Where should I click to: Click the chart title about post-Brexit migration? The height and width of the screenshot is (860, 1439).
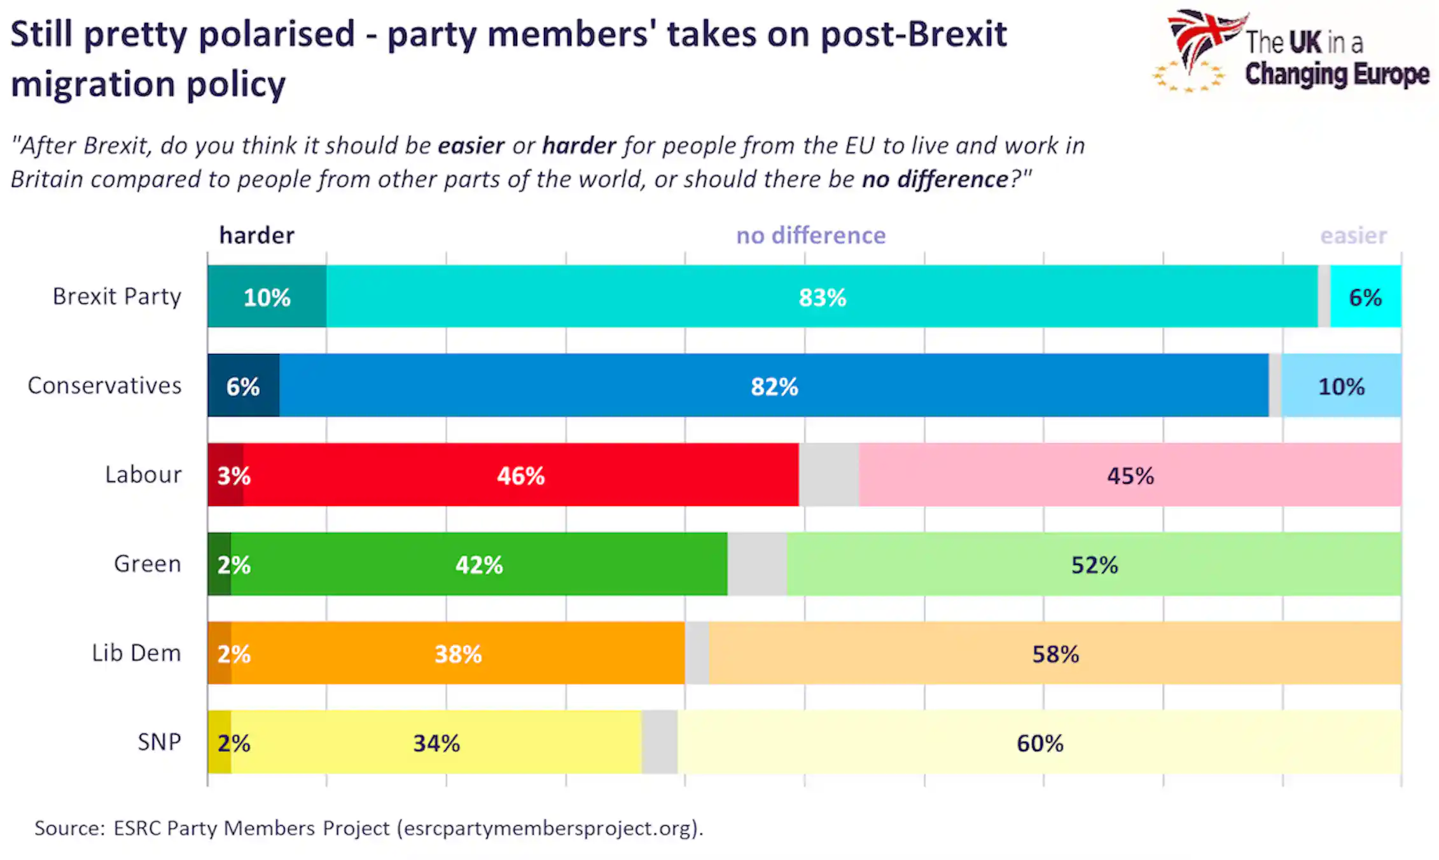[x=509, y=58]
